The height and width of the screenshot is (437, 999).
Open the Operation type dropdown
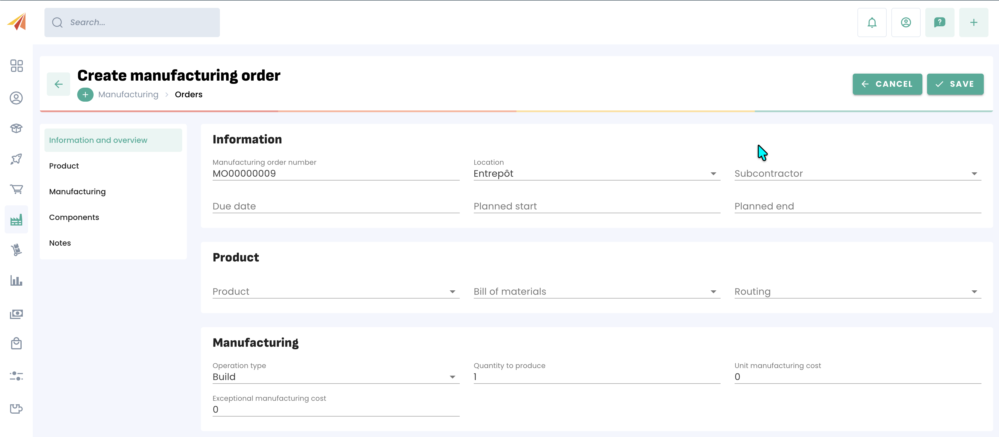[335, 377]
